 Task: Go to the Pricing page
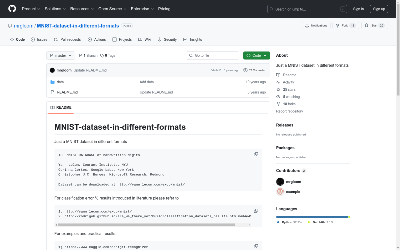pyautogui.click(x=164, y=9)
